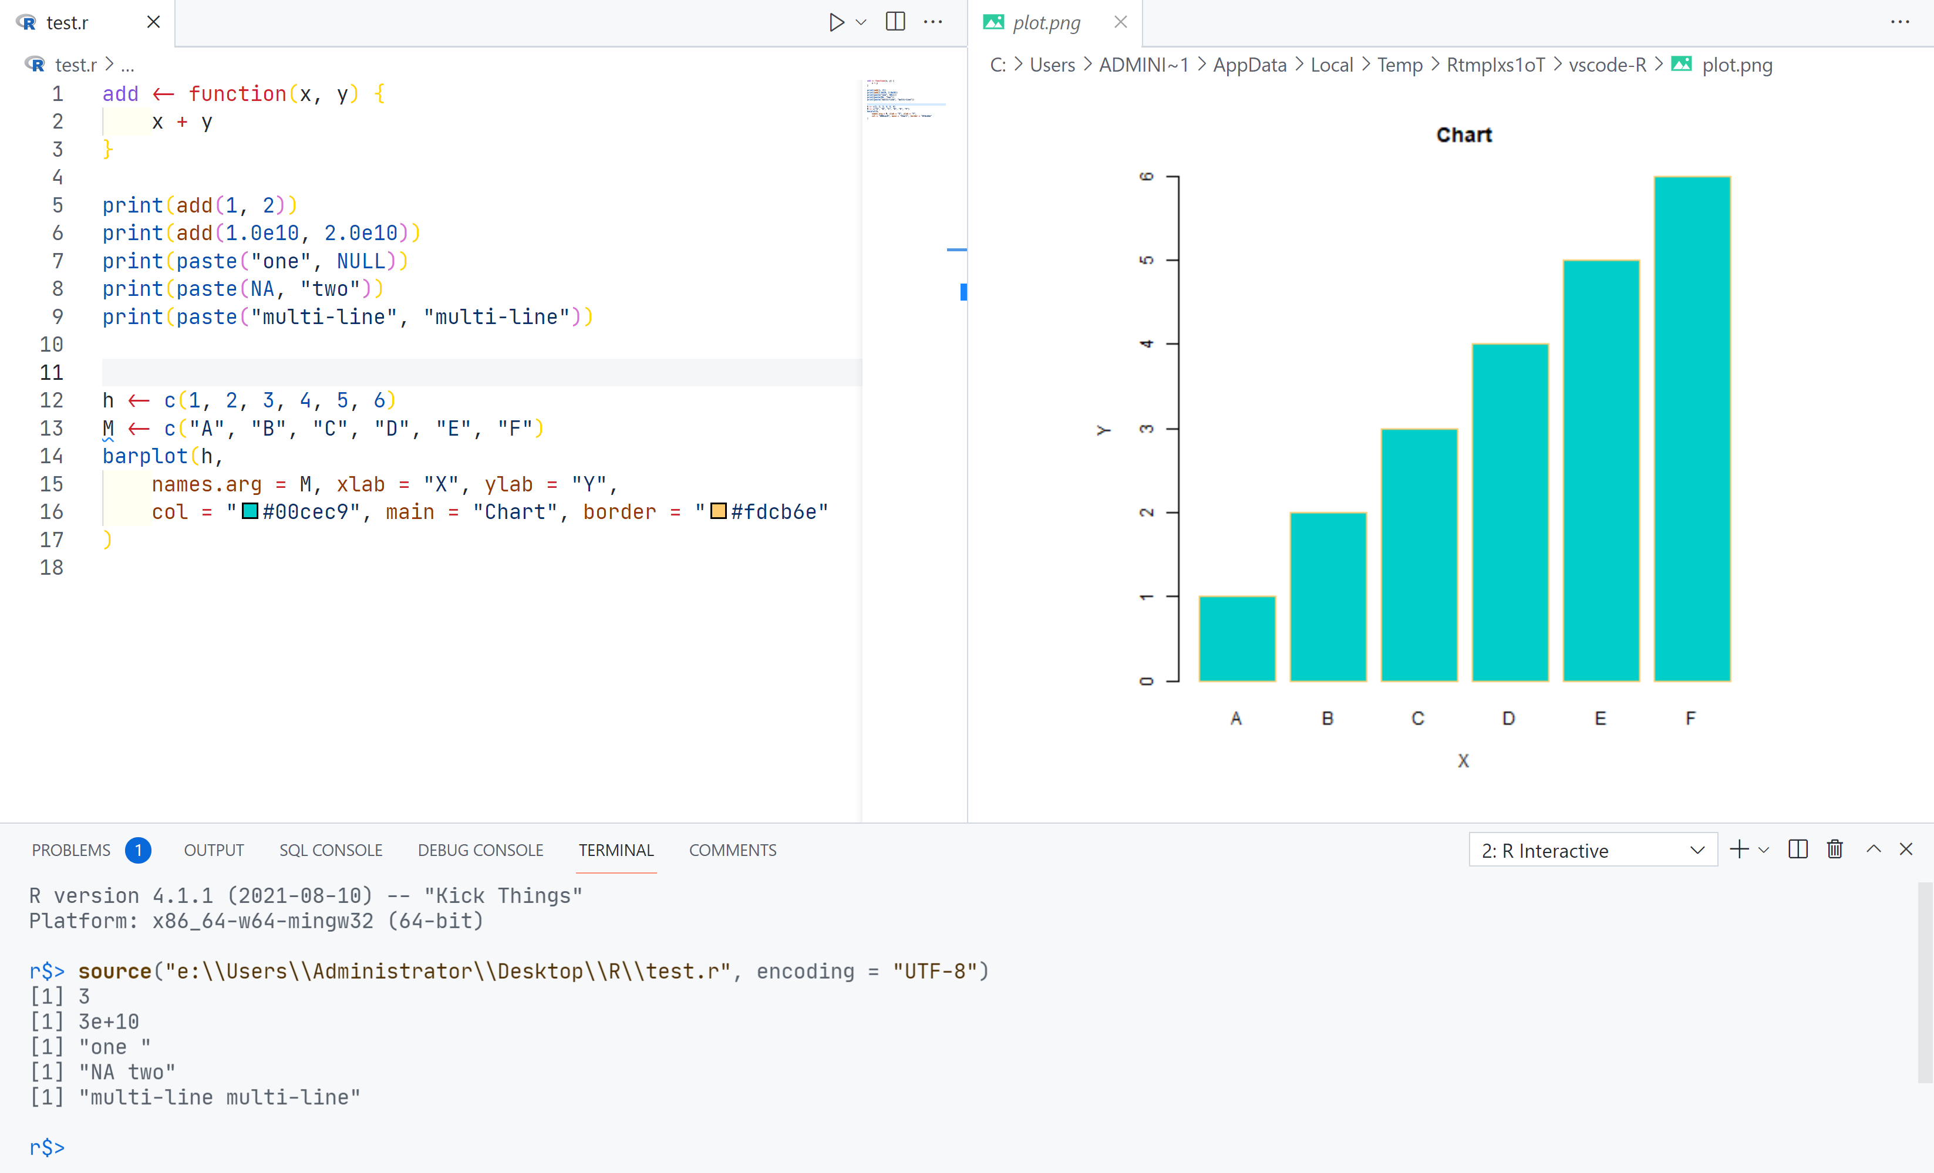The image size is (1934, 1173).
Task: Run the R source file
Action: [836, 22]
